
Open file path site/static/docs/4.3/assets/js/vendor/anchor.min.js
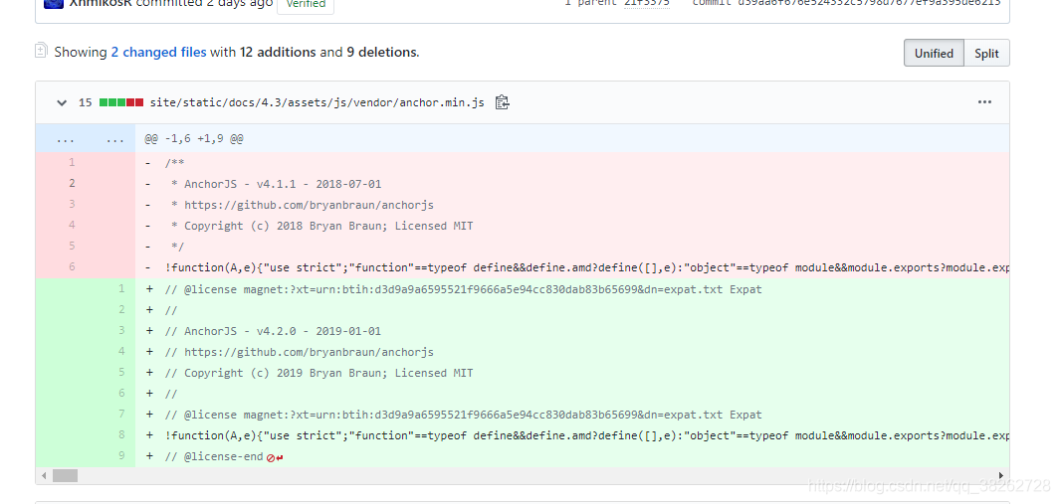pyautogui.click(x=318, y=102)
